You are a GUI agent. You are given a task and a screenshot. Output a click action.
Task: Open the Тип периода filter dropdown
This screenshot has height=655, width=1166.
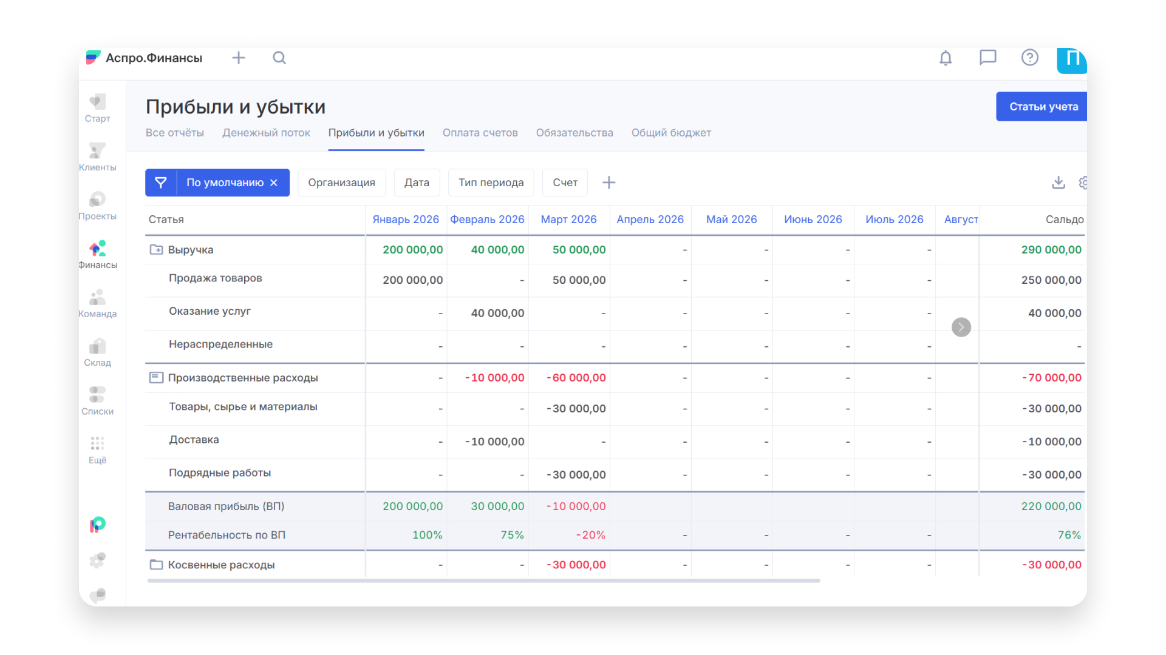491,183
